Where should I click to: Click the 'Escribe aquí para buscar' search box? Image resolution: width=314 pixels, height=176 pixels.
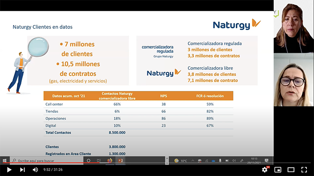click(x=46, y=161)
